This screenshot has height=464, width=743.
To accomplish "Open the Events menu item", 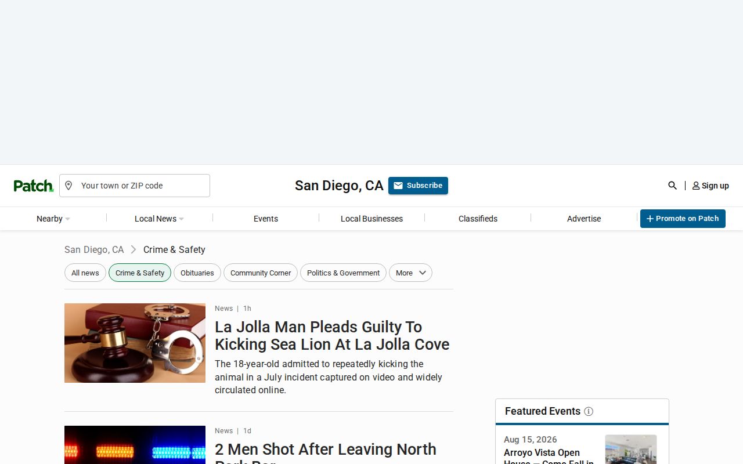I will pyautogui.click(x=266, y=219).
